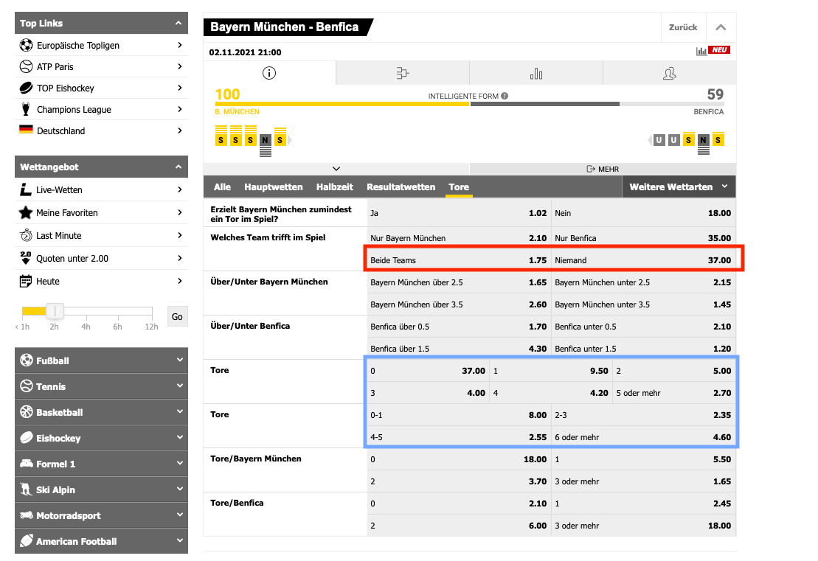Click the Live-Wetten icon
Screen dimensions: 818x561
pyautogui.click(x=26, y=189)
